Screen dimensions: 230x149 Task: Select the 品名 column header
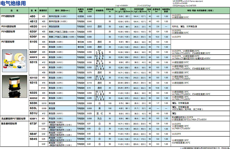14,11
